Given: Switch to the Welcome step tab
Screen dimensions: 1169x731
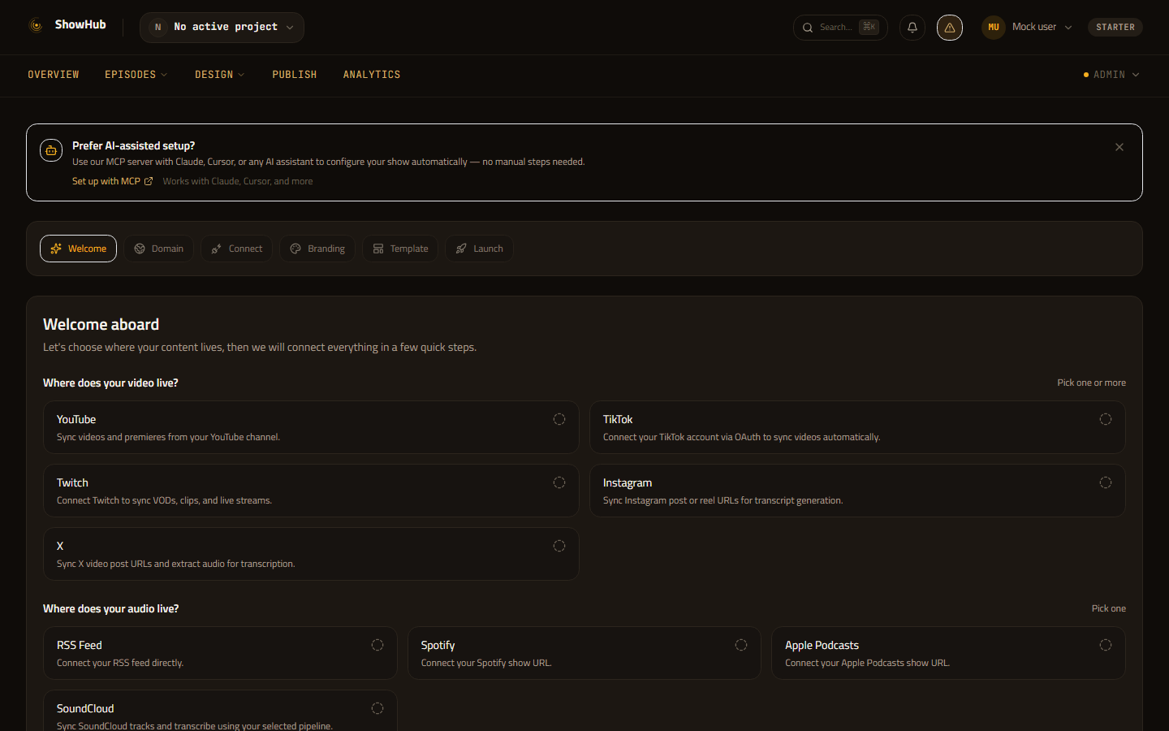Looking at the screenshot, I should click(78, 249).
